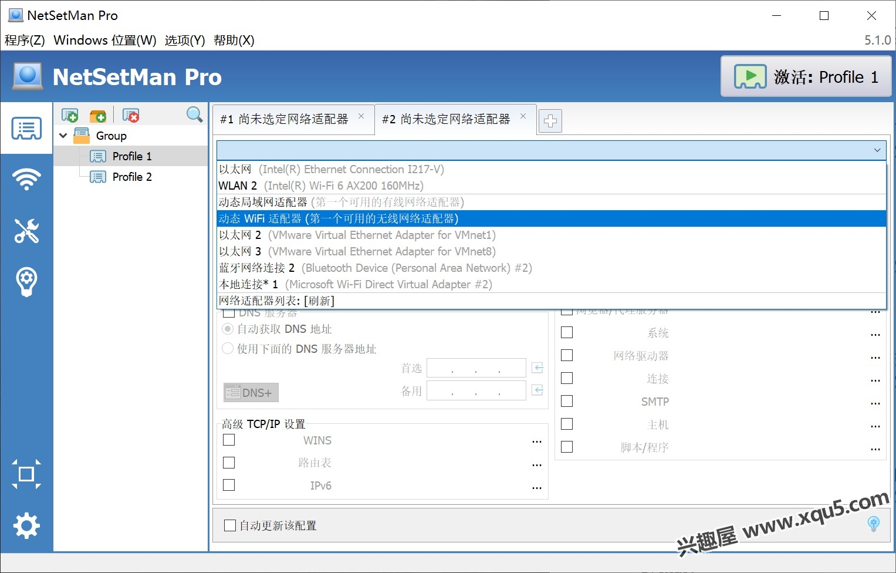Open 帮助(X) menu
The image size is (896, 573).
(234, 40)
